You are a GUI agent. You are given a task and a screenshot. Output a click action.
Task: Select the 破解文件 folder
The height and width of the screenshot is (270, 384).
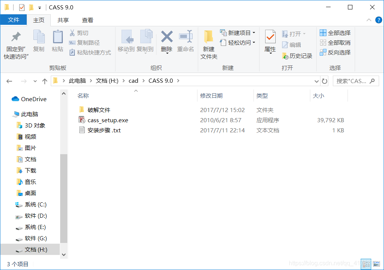click(x=99, y=110)
